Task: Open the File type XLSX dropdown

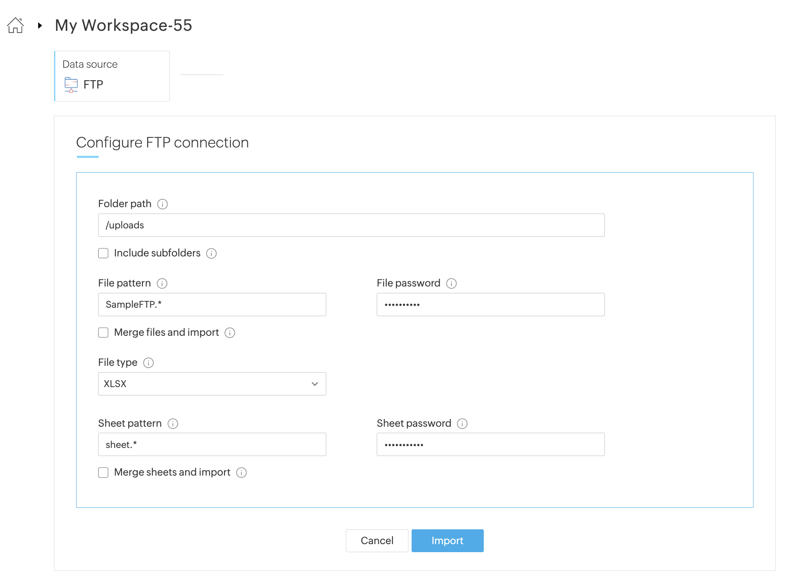Action: click(x=212, y=384)
